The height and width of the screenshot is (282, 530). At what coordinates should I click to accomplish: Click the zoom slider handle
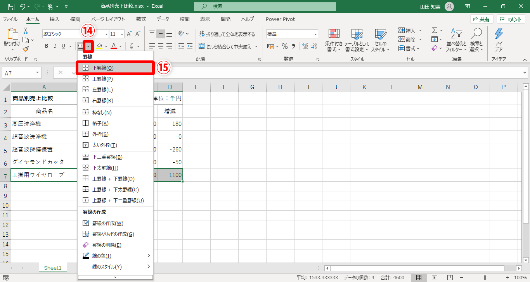485,278
